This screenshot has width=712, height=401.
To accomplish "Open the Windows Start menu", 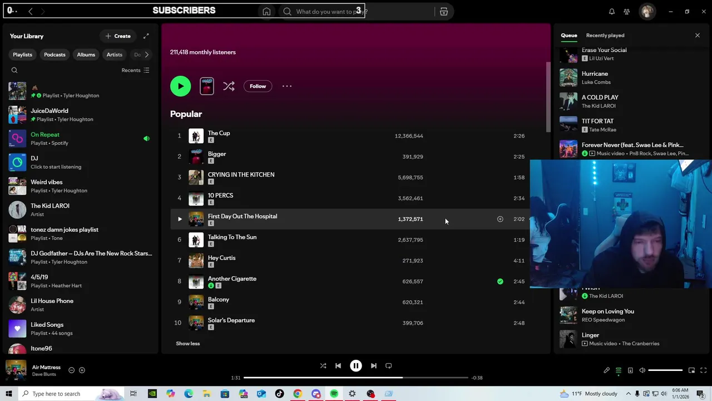I will (x=8, y=394).
